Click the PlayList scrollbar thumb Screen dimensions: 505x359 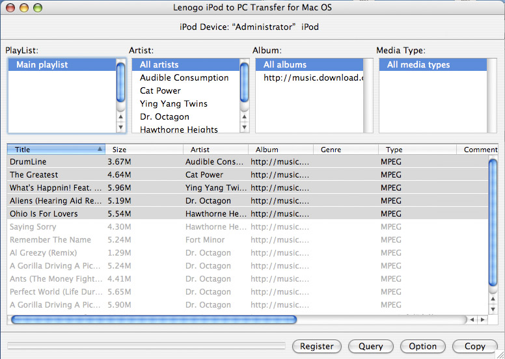tap(121, 83)
